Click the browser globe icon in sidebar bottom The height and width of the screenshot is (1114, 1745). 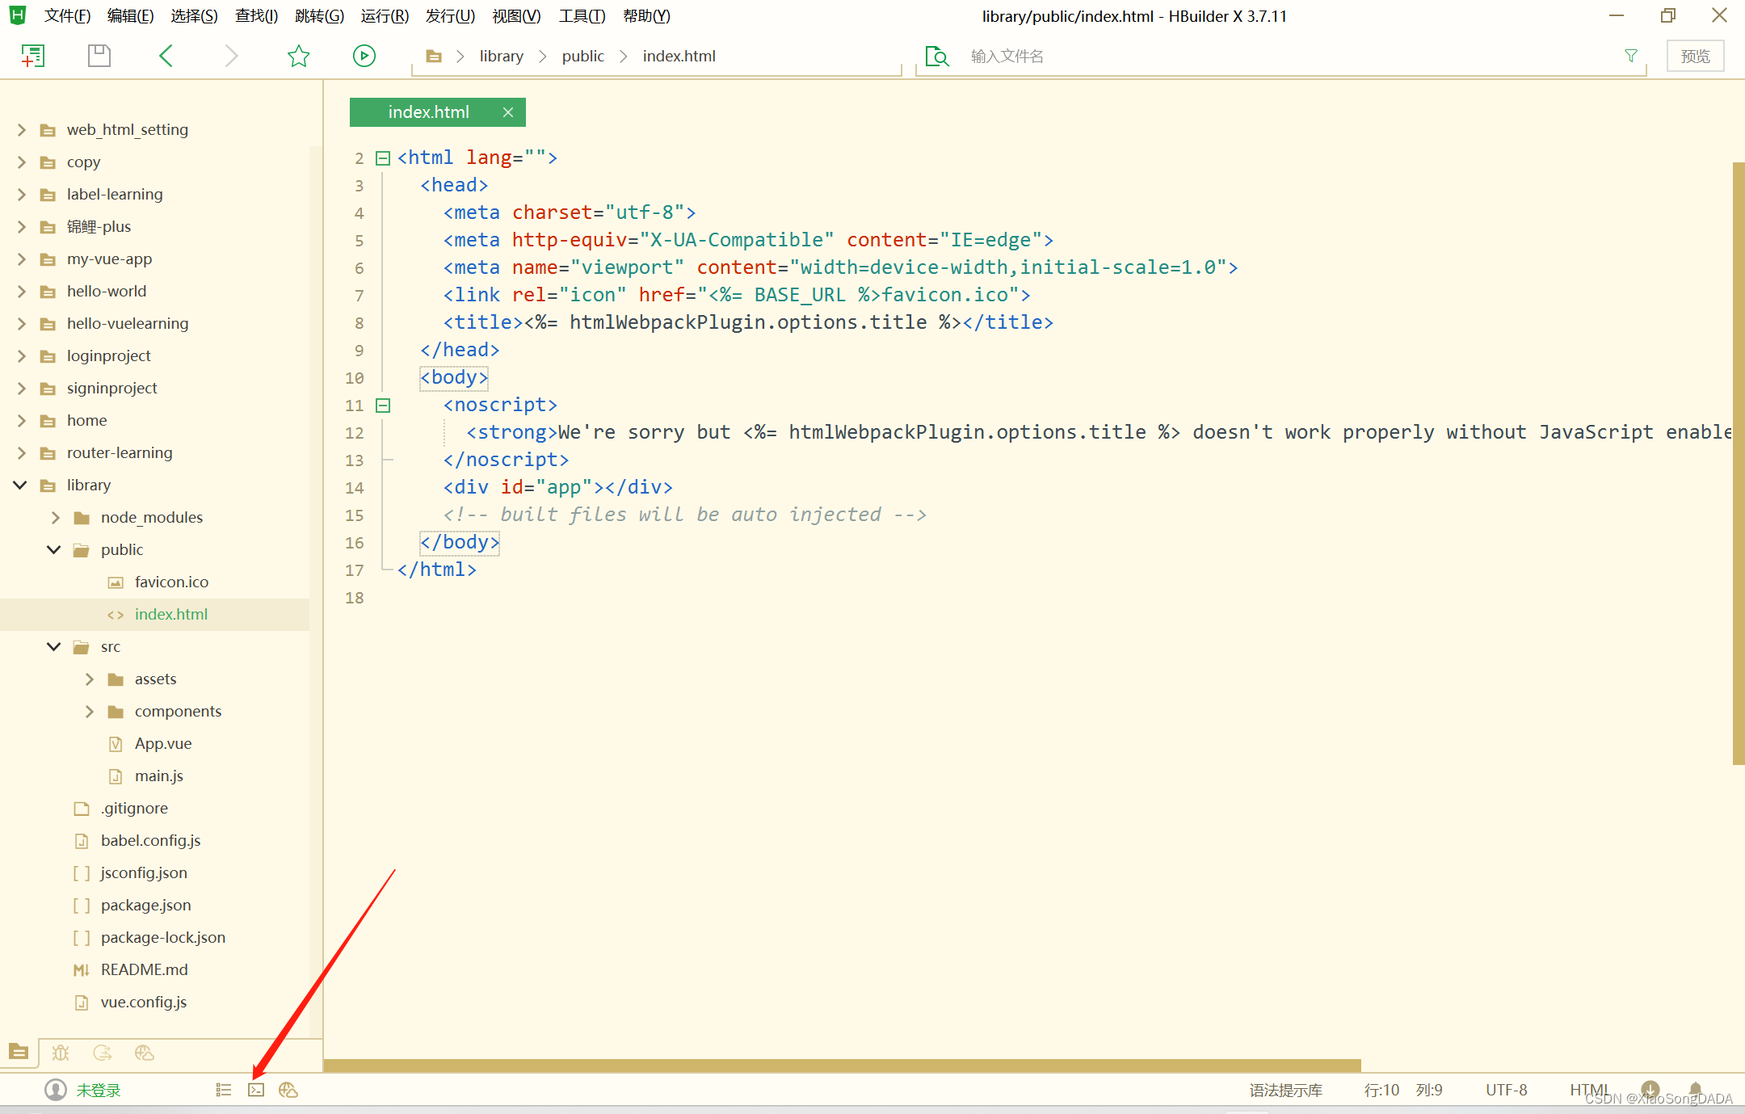coord(145,1053)
